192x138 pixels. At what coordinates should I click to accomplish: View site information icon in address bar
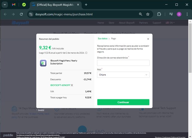(x=31, y=14)
